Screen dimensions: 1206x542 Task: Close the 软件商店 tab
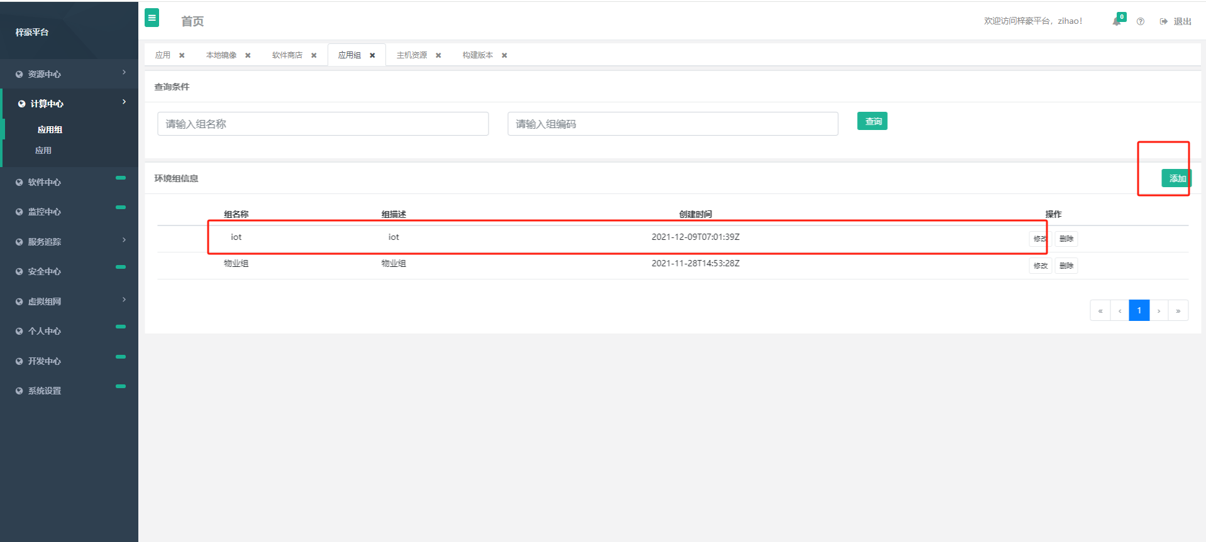coord(314,55)
